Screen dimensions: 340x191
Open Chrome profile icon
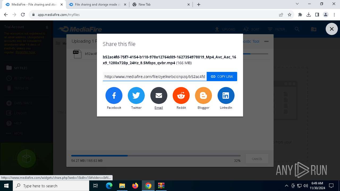click(x=326, y=15)
